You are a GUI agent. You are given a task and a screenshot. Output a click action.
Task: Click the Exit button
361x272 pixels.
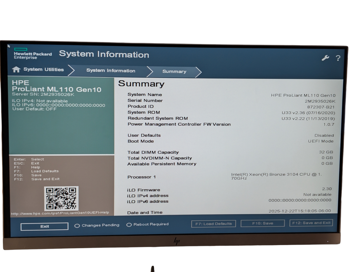click(44, 226)
